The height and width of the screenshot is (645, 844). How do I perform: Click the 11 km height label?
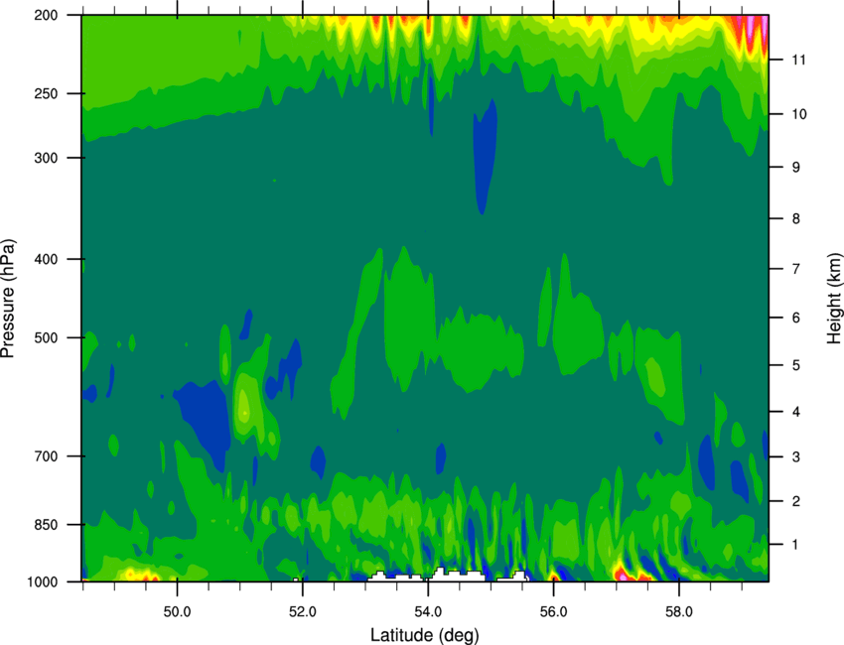tap(798, 60)
